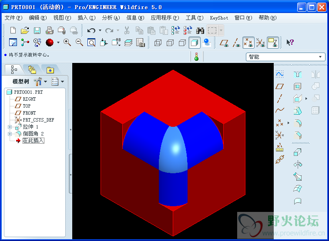The height and width of the screenshot is (241, 329).
Task: Click the red Appearance Gallery sphere
Action: click(50, 43)
